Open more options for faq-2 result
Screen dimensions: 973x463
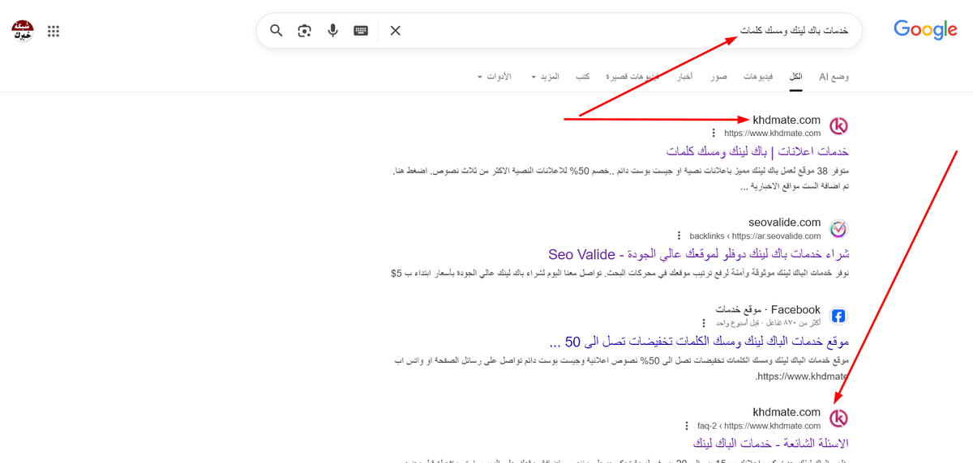688,425
